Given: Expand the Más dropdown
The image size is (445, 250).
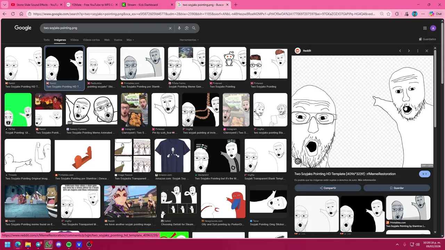Looking at the screenshot, I should coord(130,40).
